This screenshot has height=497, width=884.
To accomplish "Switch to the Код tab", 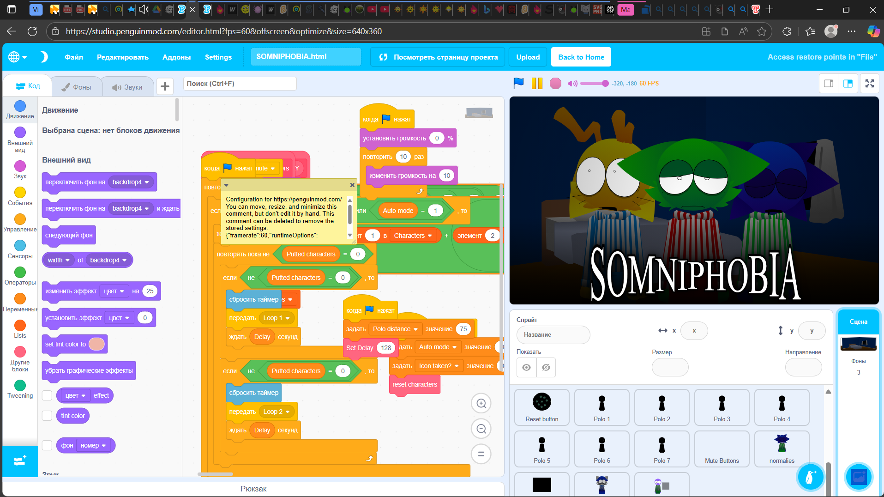I will (28, 86).
